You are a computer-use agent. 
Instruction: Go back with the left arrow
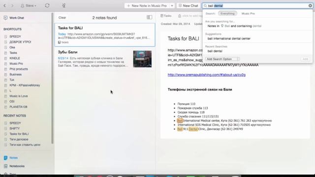pos(5,5)
